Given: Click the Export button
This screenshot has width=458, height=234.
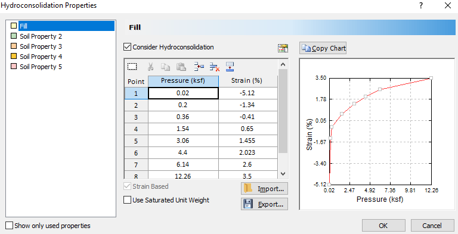Looking at the screenshot, I should coord(264,204).
